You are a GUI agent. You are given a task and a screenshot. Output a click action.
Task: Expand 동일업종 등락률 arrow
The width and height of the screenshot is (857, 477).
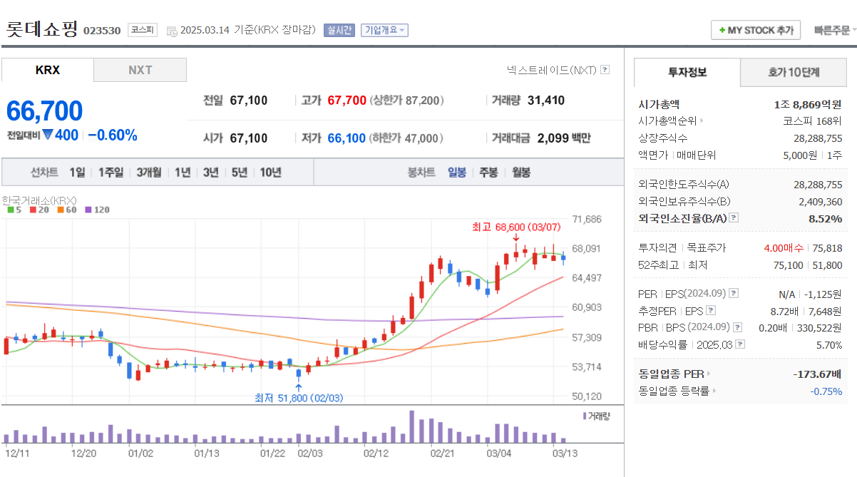tap(714, 391)
